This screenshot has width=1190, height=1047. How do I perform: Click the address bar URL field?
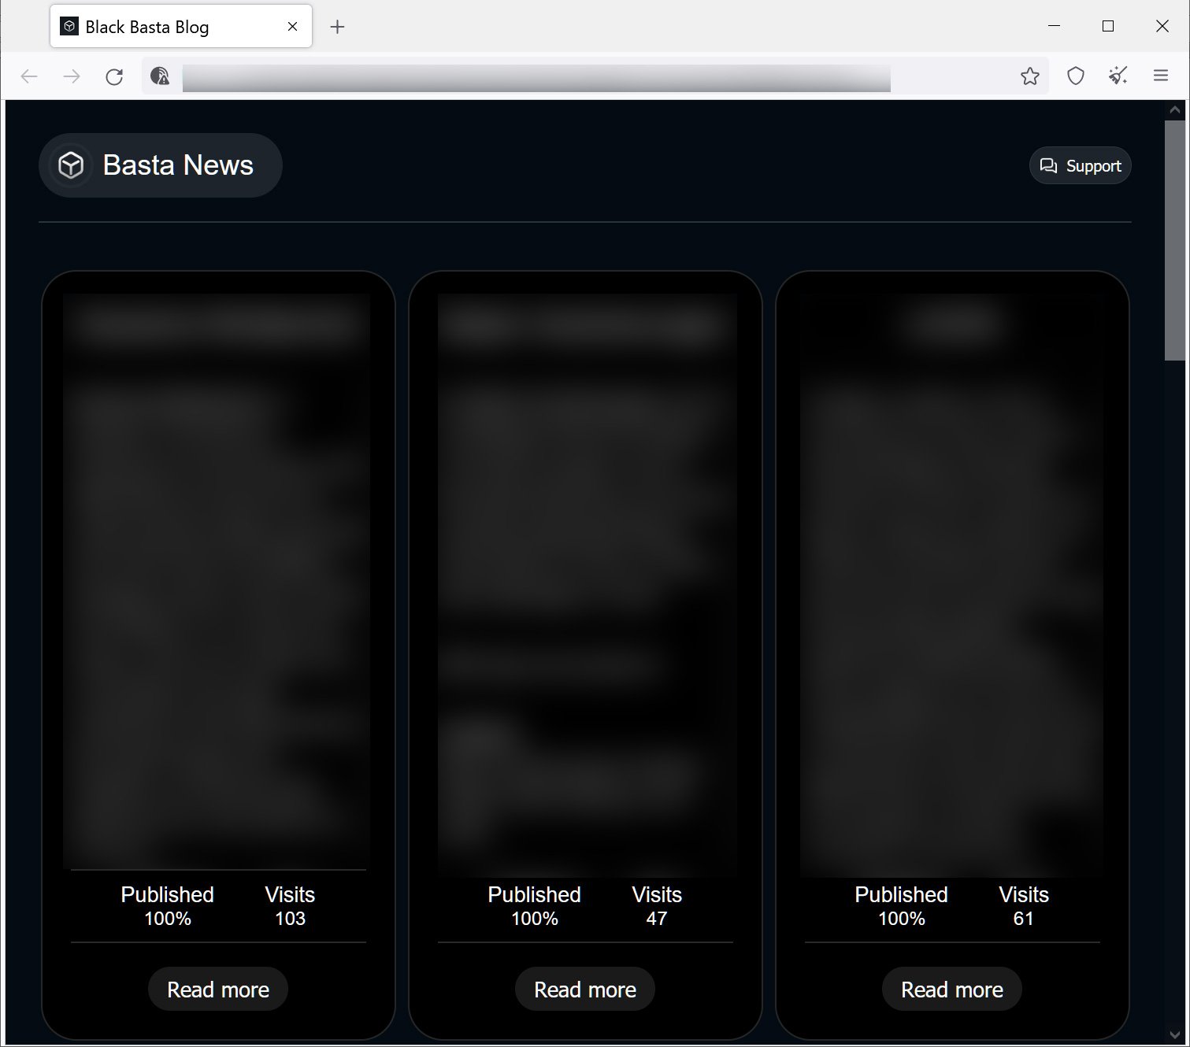click(x=536, y=76)
